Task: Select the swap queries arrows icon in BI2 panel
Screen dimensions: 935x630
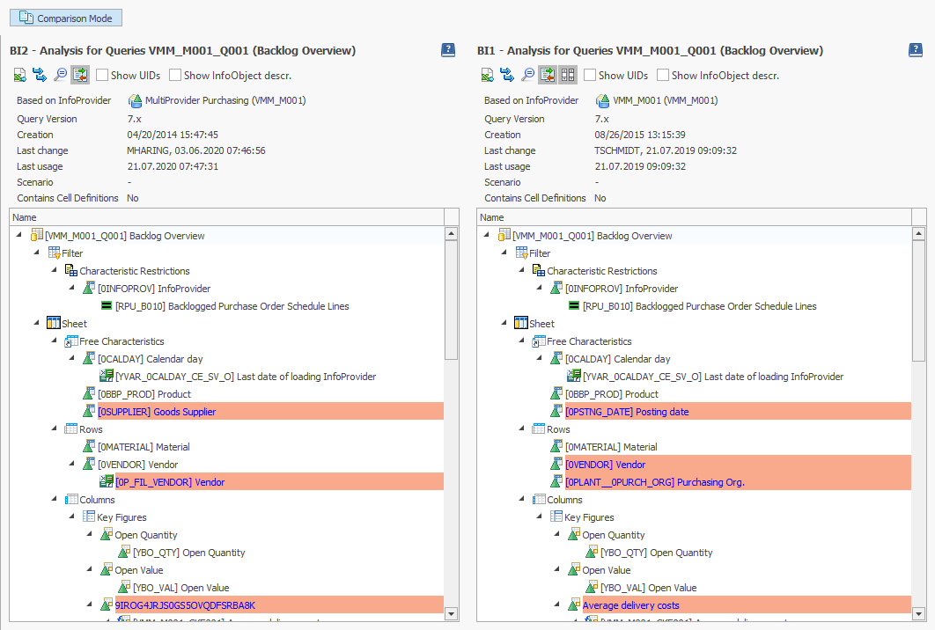Action: pos(39,75)
